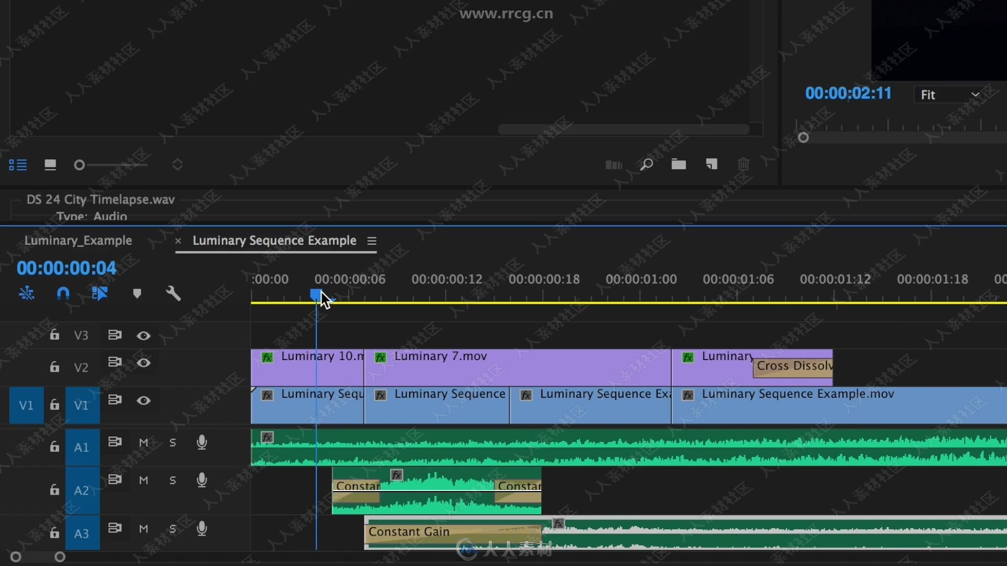Switch project panel to list view
The width and height of the screenshot is (1007, 566).
click(x=18, y=165)
